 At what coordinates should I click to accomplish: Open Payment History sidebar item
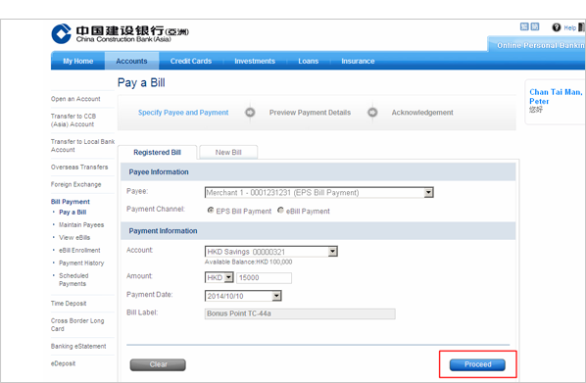[81, 263]
